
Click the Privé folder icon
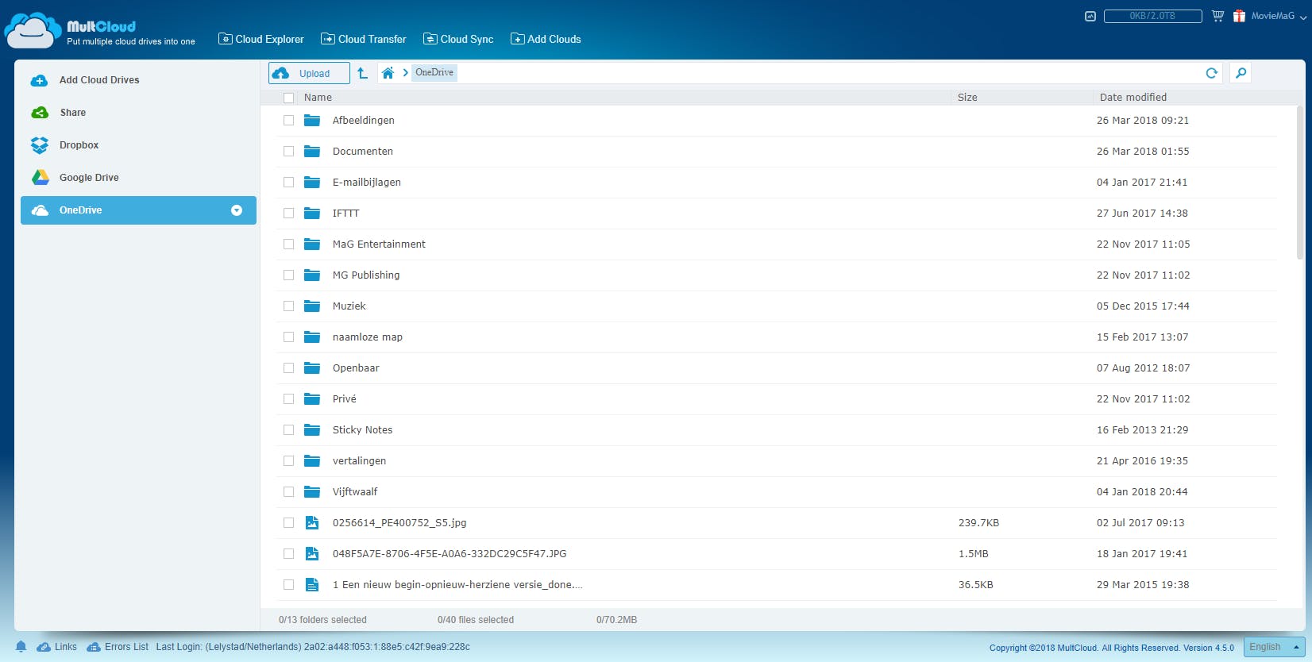(x=312, y=399)
